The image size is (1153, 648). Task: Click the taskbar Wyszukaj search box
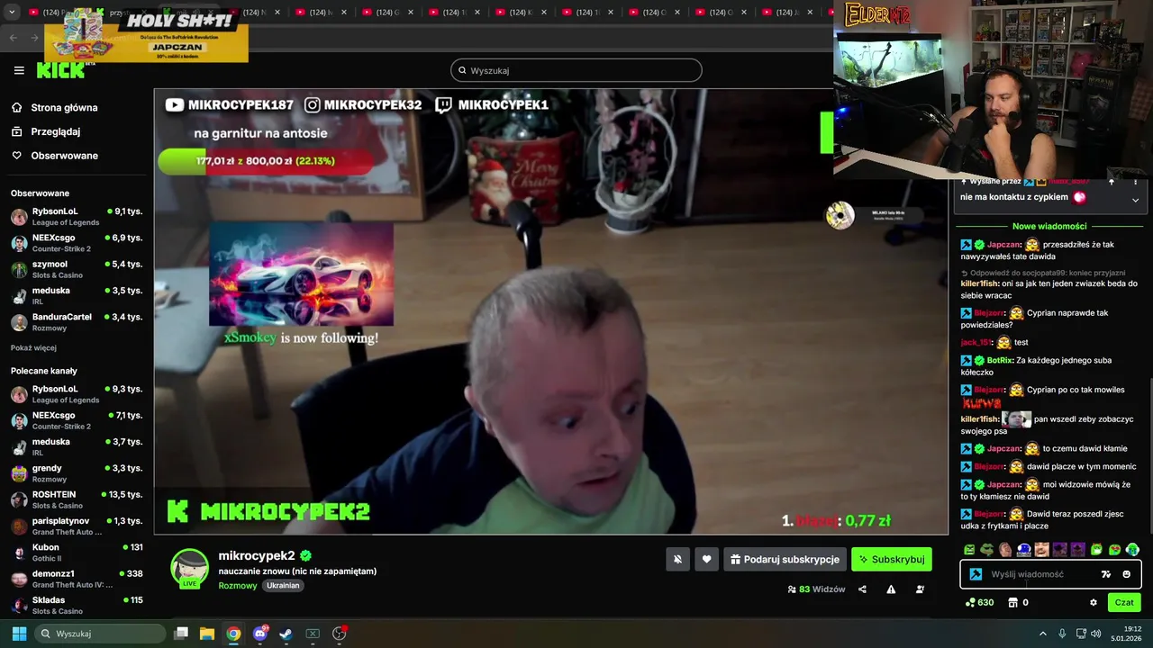100,634
